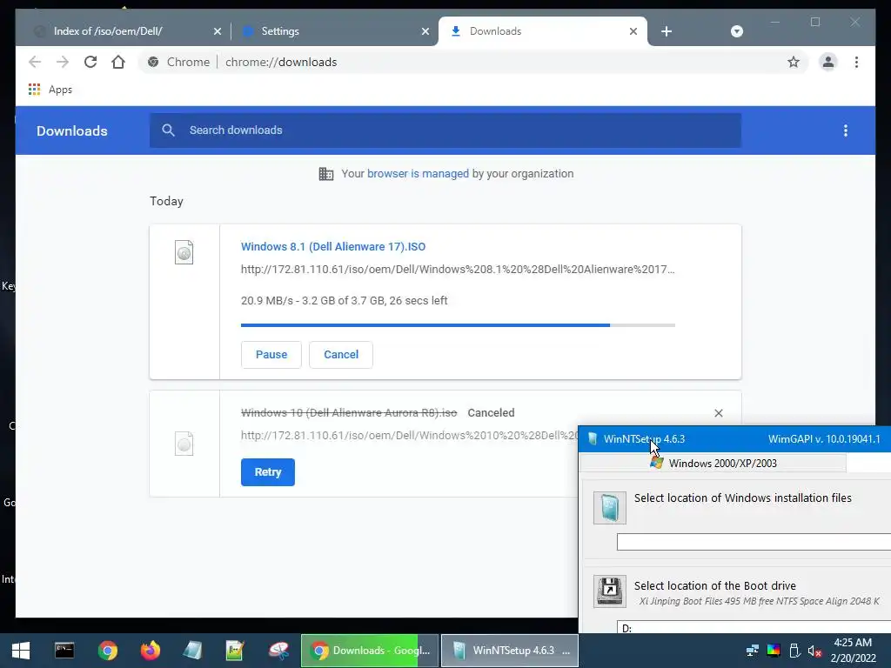Retry the canceled Windows 10 download

pyautogui.click(x=268, y=472)
